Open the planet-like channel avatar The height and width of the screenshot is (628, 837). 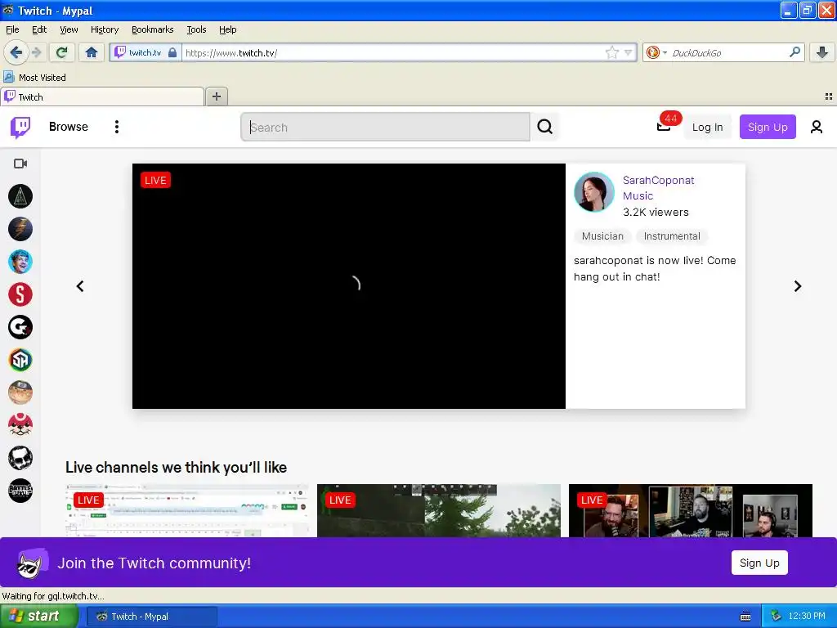tap(20, 392)
